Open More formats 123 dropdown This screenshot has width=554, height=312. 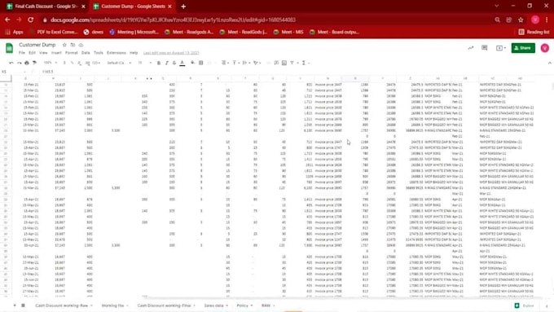(x=96, y=63)
